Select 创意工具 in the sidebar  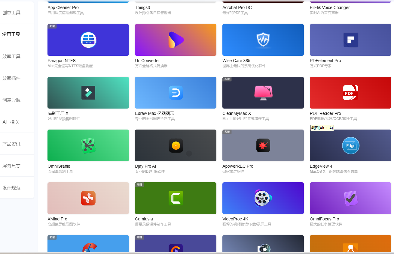11,13
